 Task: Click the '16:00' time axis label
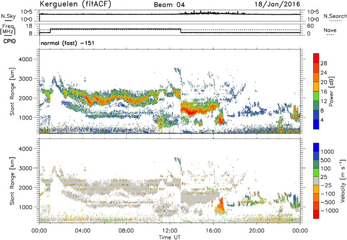[x=213, y=231]
